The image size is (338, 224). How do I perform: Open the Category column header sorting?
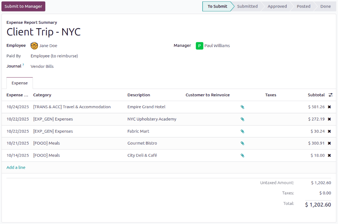tap(42, 95)
